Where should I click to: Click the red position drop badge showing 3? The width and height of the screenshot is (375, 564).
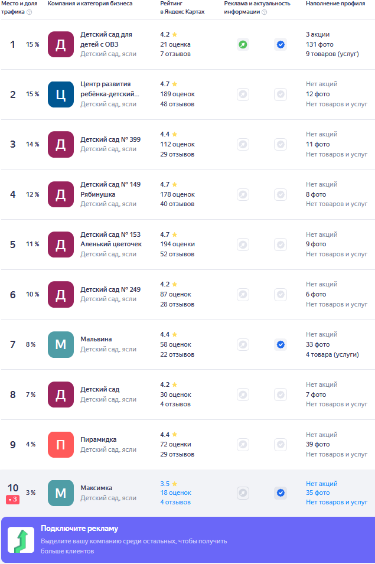(12, 500)
